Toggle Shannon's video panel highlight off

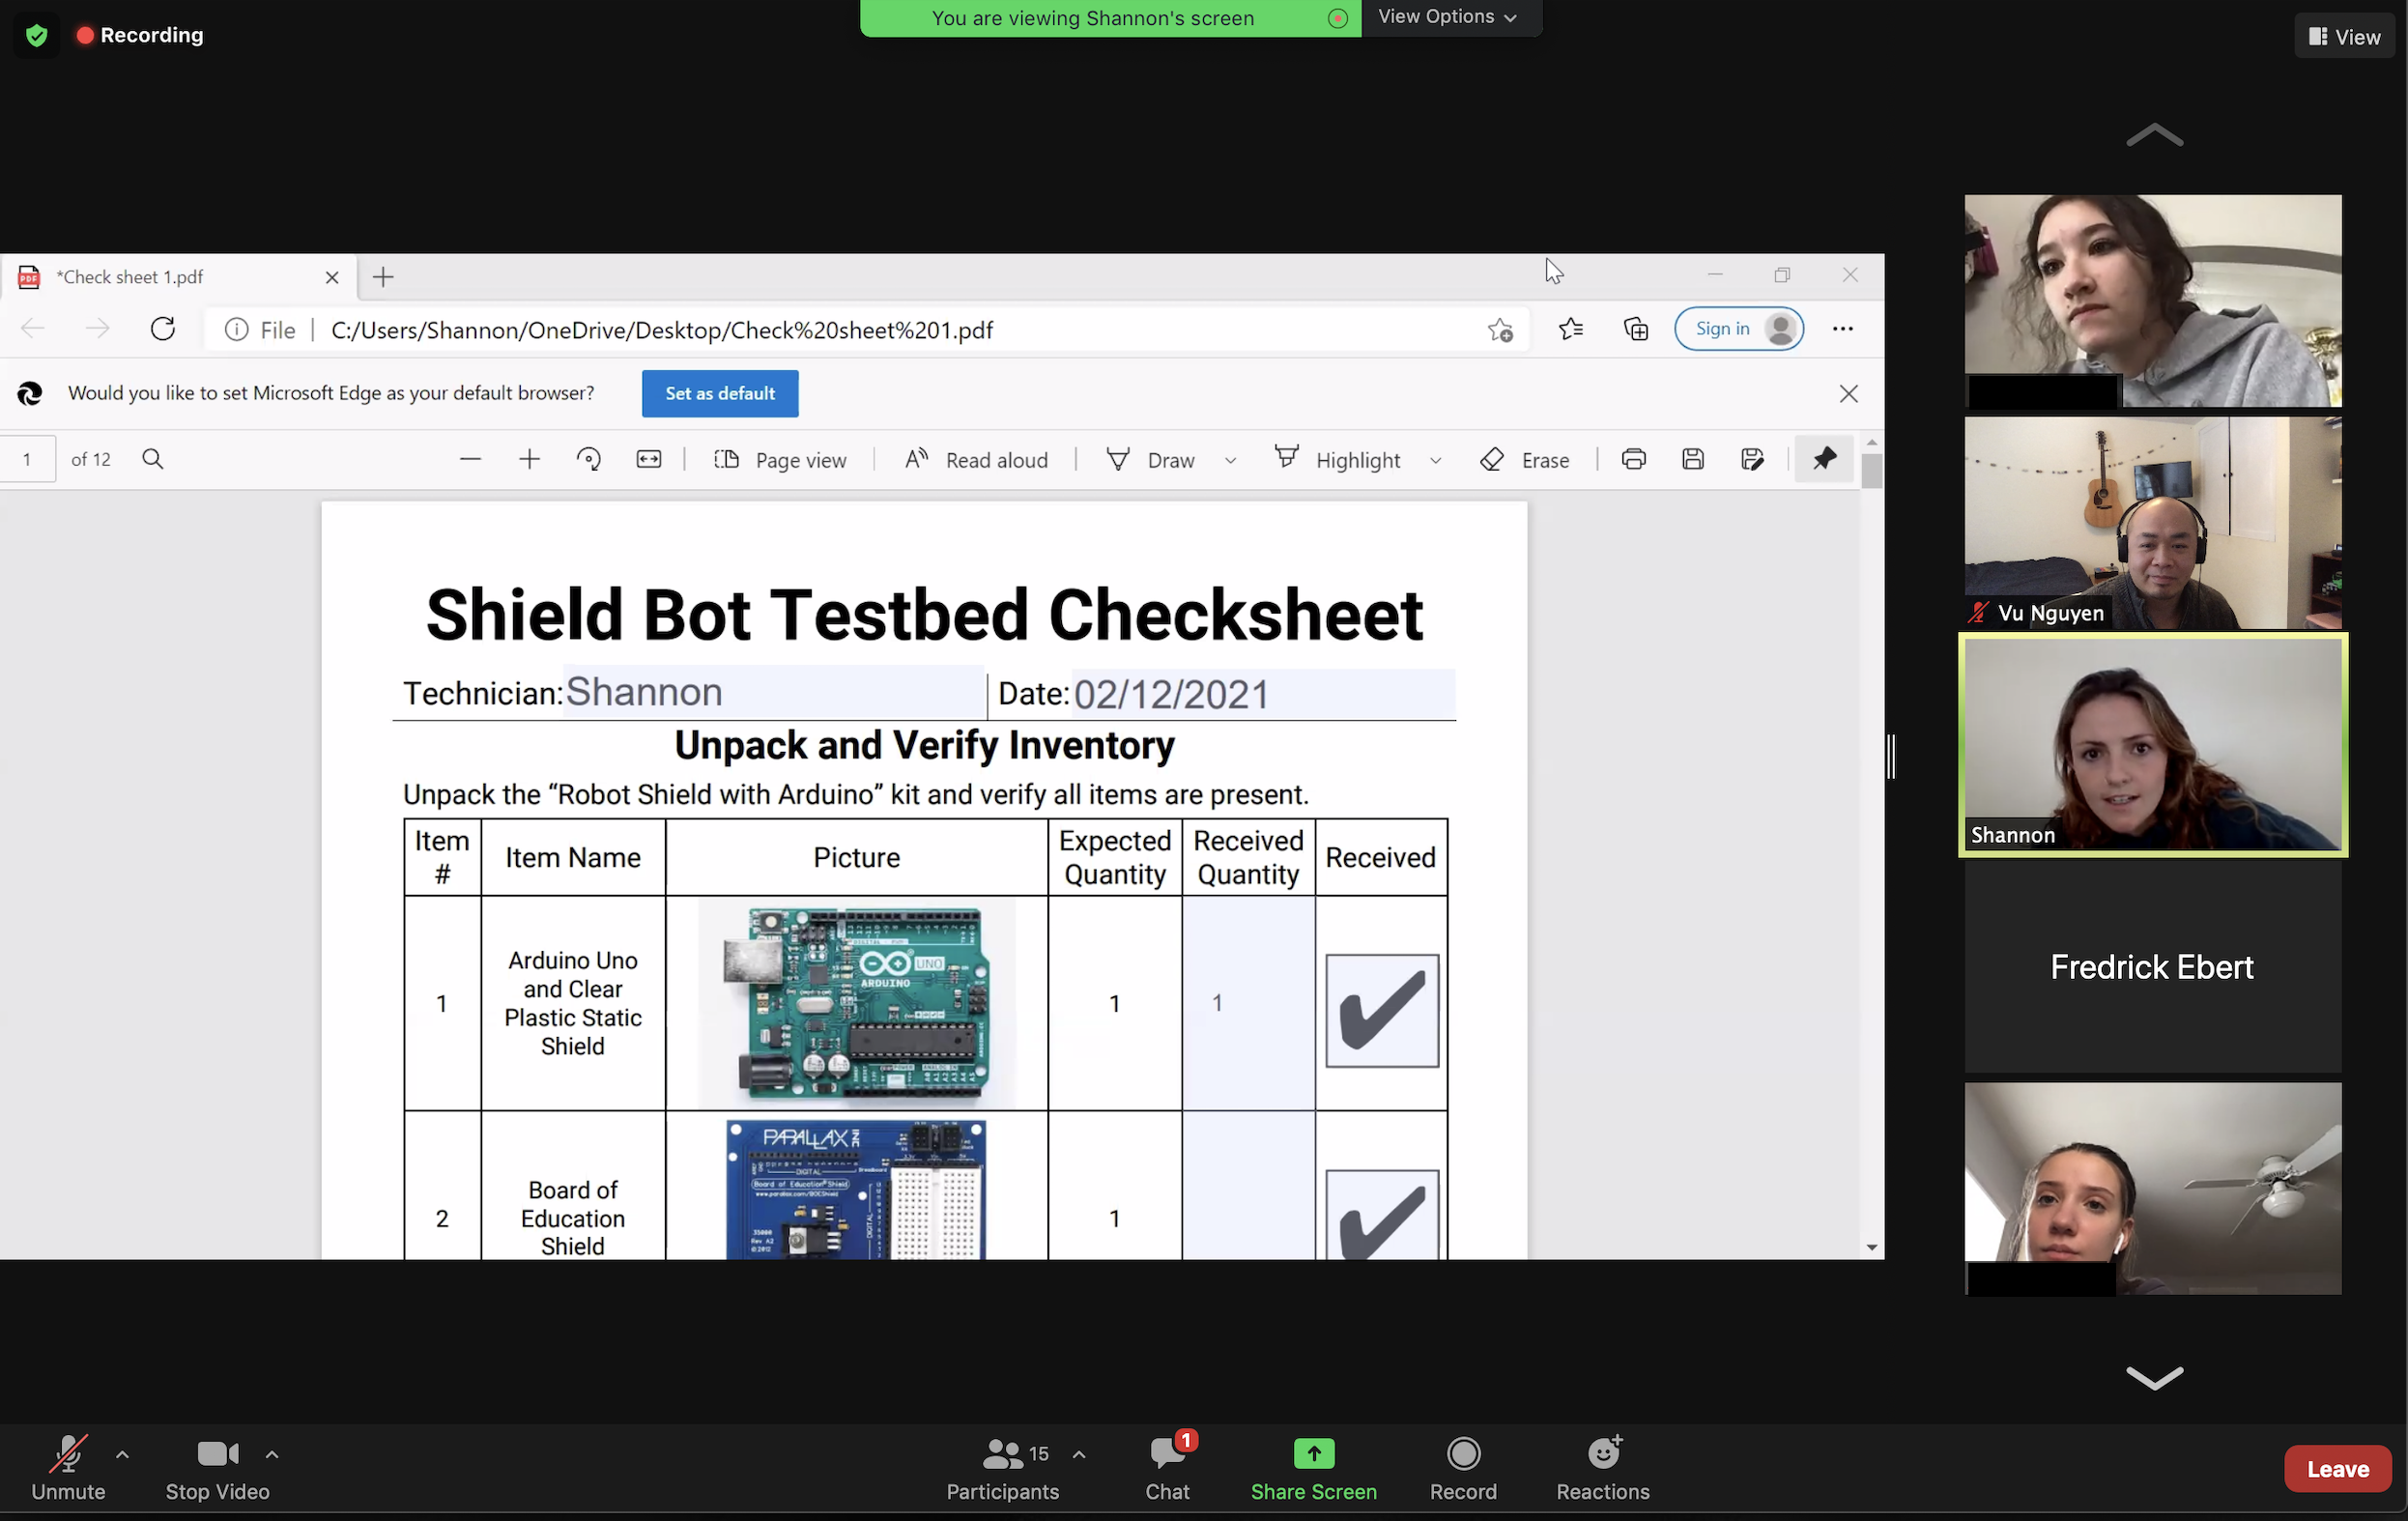click(2151, 745)
